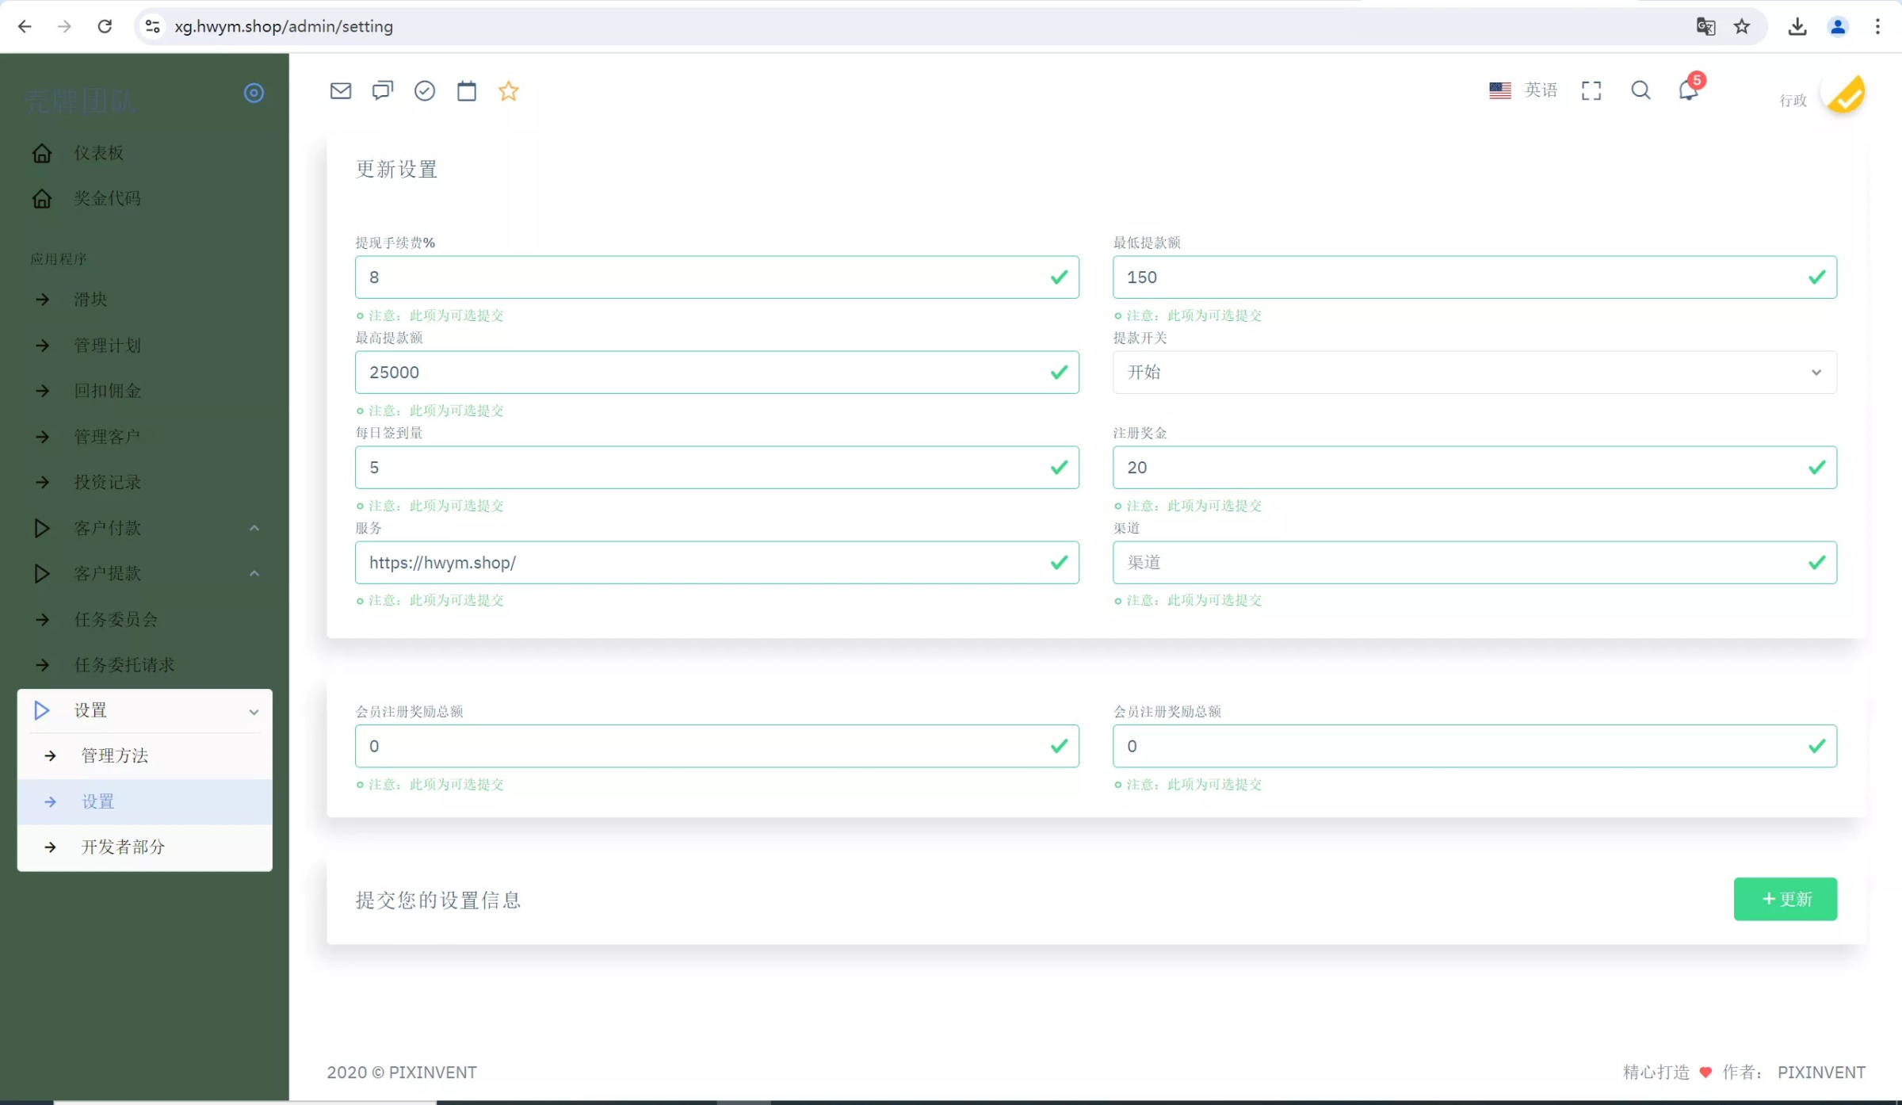The height and width of the screenshot is (1105, 1902).
Task: Click the yellow star favorites icon
Action: pyautogui.click(x=509, y=91)
